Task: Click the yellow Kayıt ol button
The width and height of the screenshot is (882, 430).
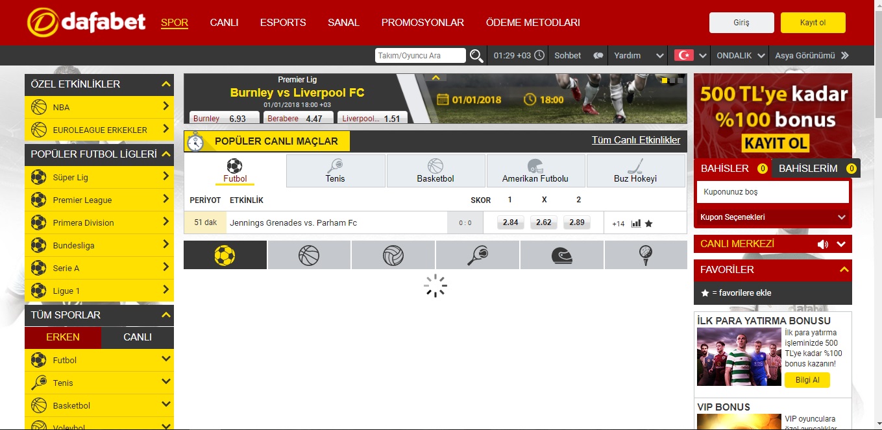Action: pos(813,23)
